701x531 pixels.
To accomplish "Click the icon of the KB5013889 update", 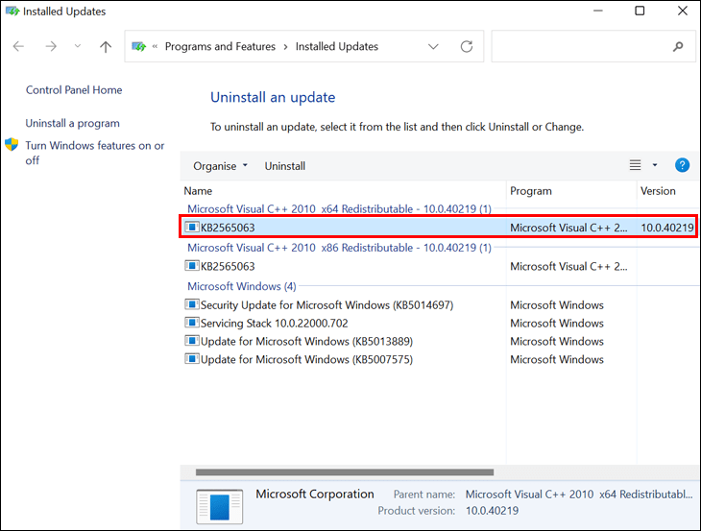I will click(192, 341).
